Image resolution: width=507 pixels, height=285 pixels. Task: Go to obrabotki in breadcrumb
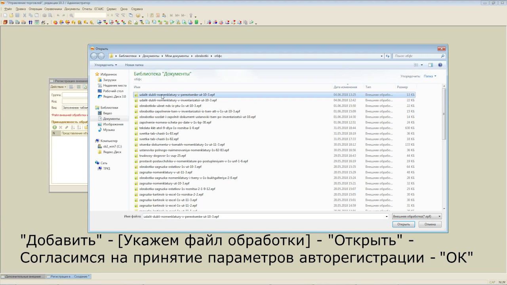point(201,56)
